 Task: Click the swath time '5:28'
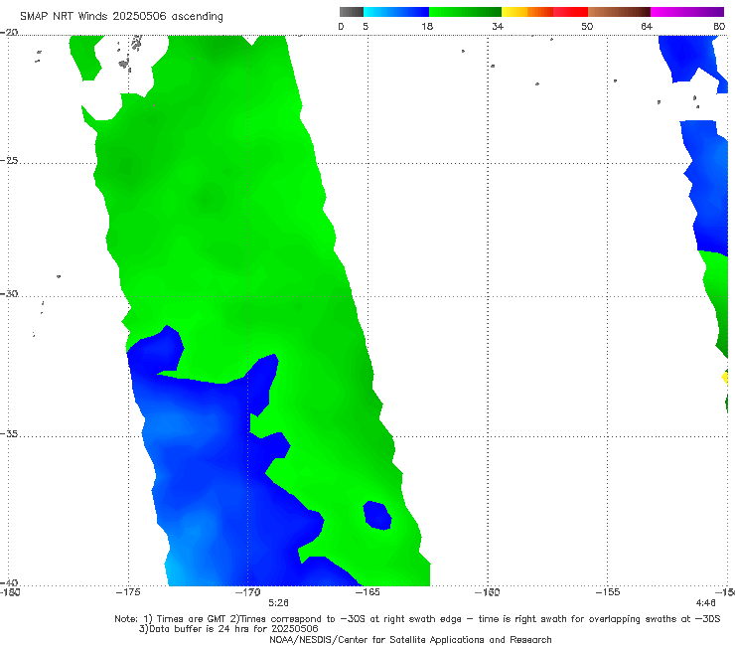tap(278, 602)
